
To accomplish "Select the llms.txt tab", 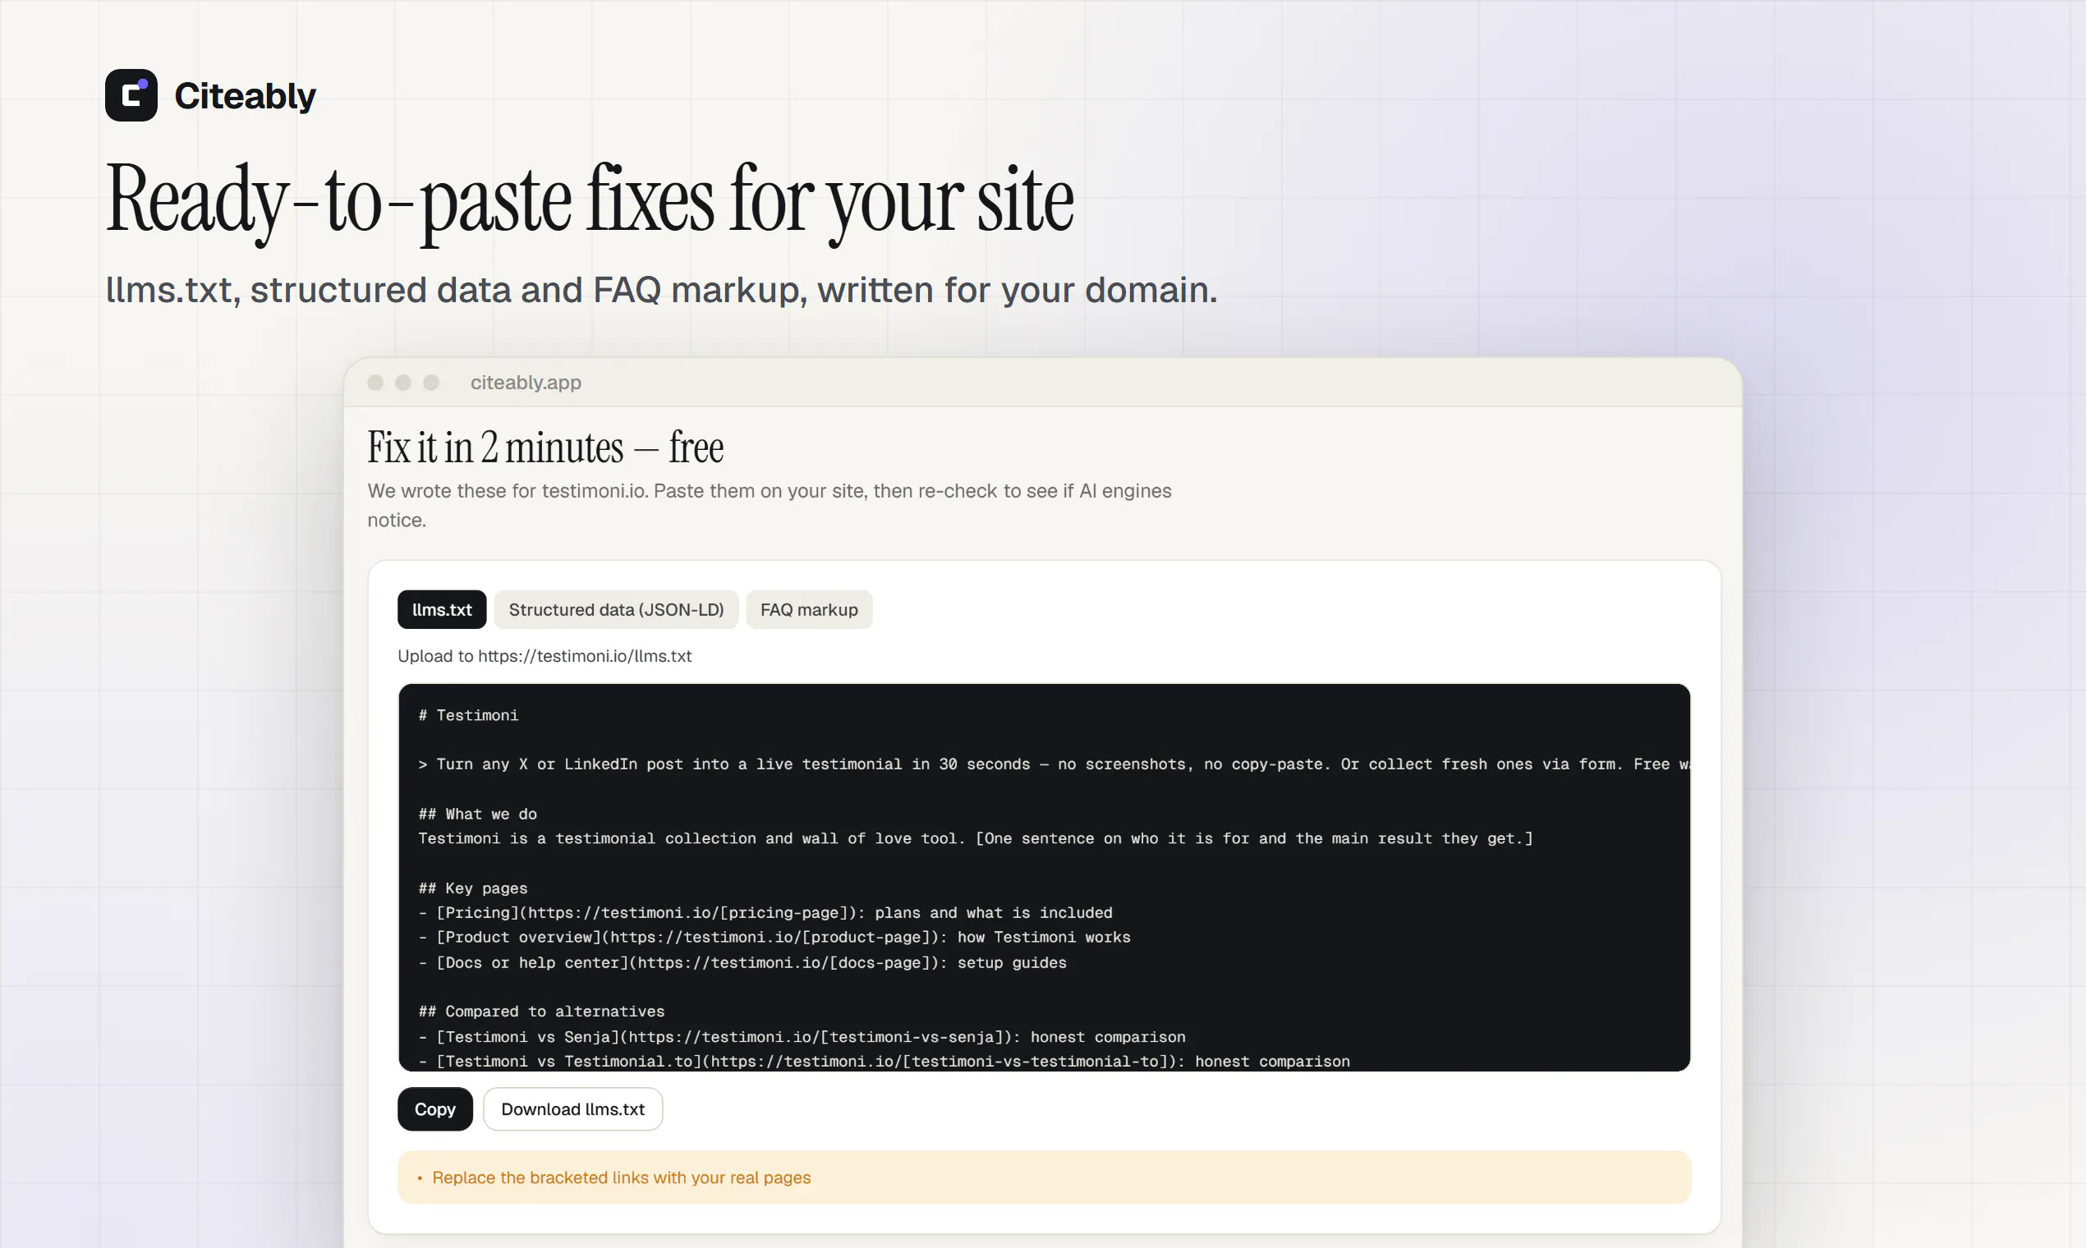I will pyautogui.click(x=442, y=610).
